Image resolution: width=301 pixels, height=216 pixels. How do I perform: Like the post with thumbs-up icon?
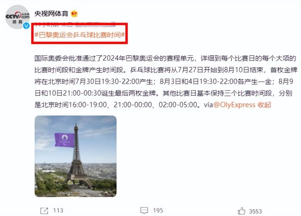242,211
